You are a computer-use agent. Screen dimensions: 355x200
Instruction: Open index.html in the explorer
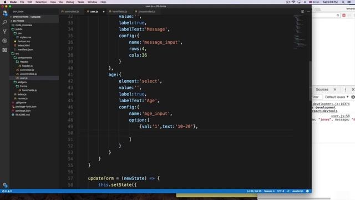tap(23, 46)
